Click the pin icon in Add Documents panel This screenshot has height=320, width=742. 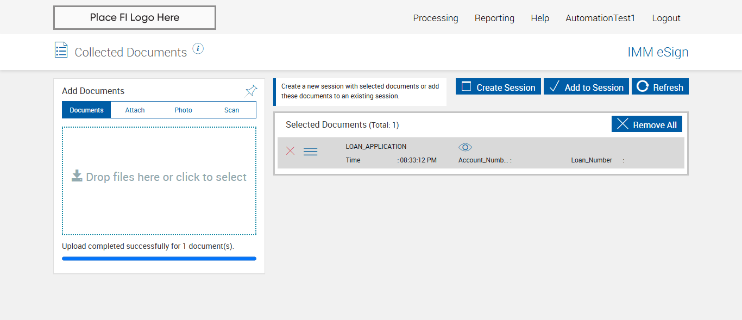[x=251, y=91]
